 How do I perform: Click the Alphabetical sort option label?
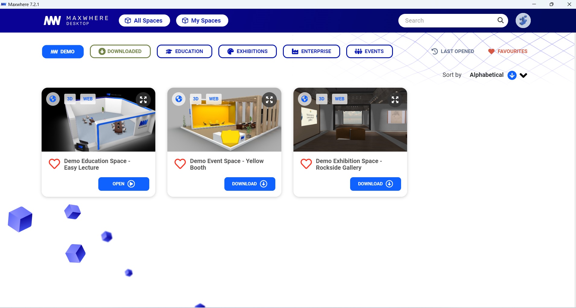tap(486, 75)
